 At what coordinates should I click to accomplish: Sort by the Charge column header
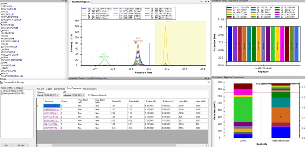(68, 101)
